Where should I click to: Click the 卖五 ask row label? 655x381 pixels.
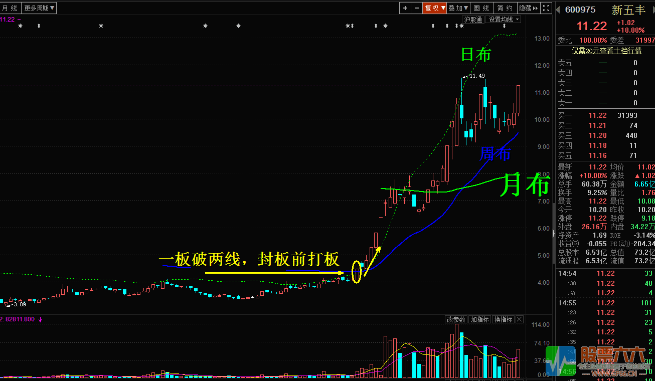point(565,63)
